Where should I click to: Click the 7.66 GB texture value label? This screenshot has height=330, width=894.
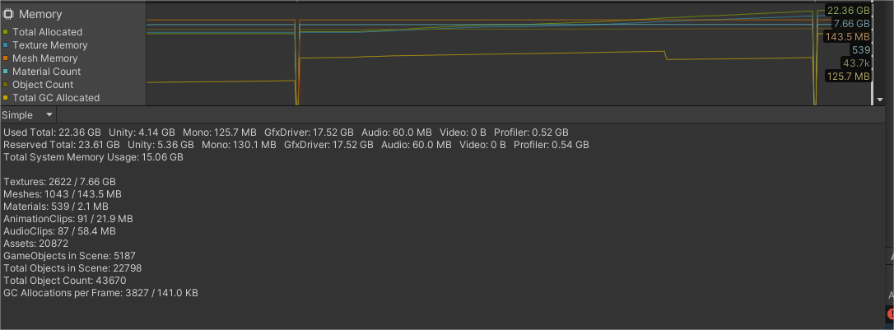(851, 24)
